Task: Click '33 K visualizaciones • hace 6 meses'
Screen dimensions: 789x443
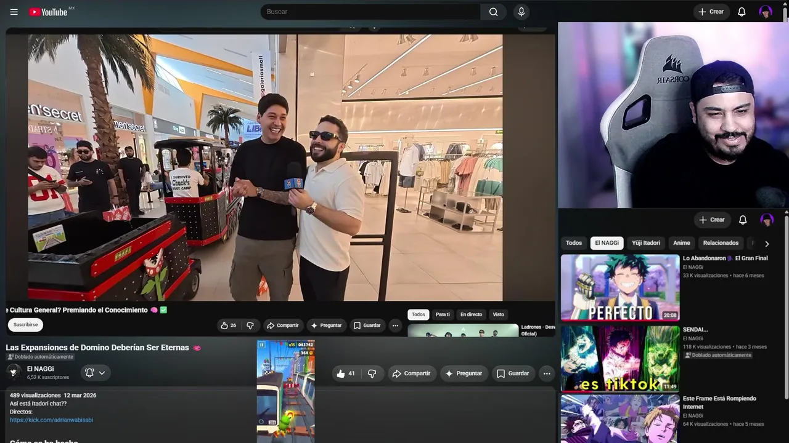Action: (723, 276)
